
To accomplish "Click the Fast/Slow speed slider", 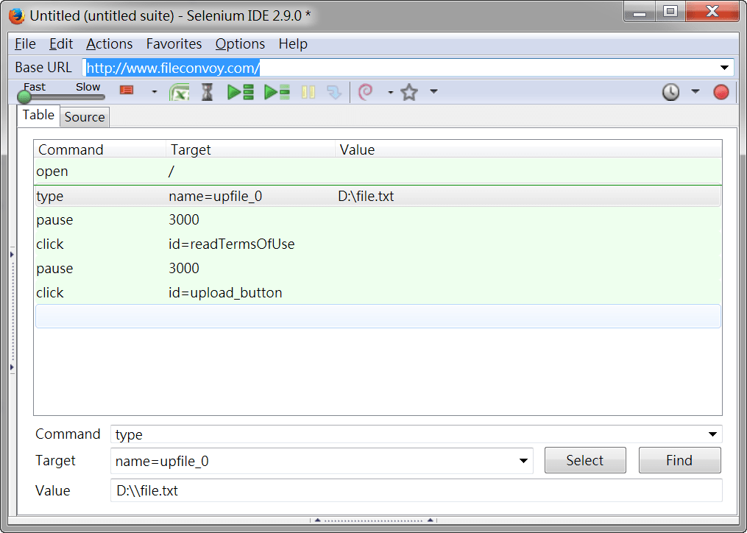I will click(x=61, y=96).
